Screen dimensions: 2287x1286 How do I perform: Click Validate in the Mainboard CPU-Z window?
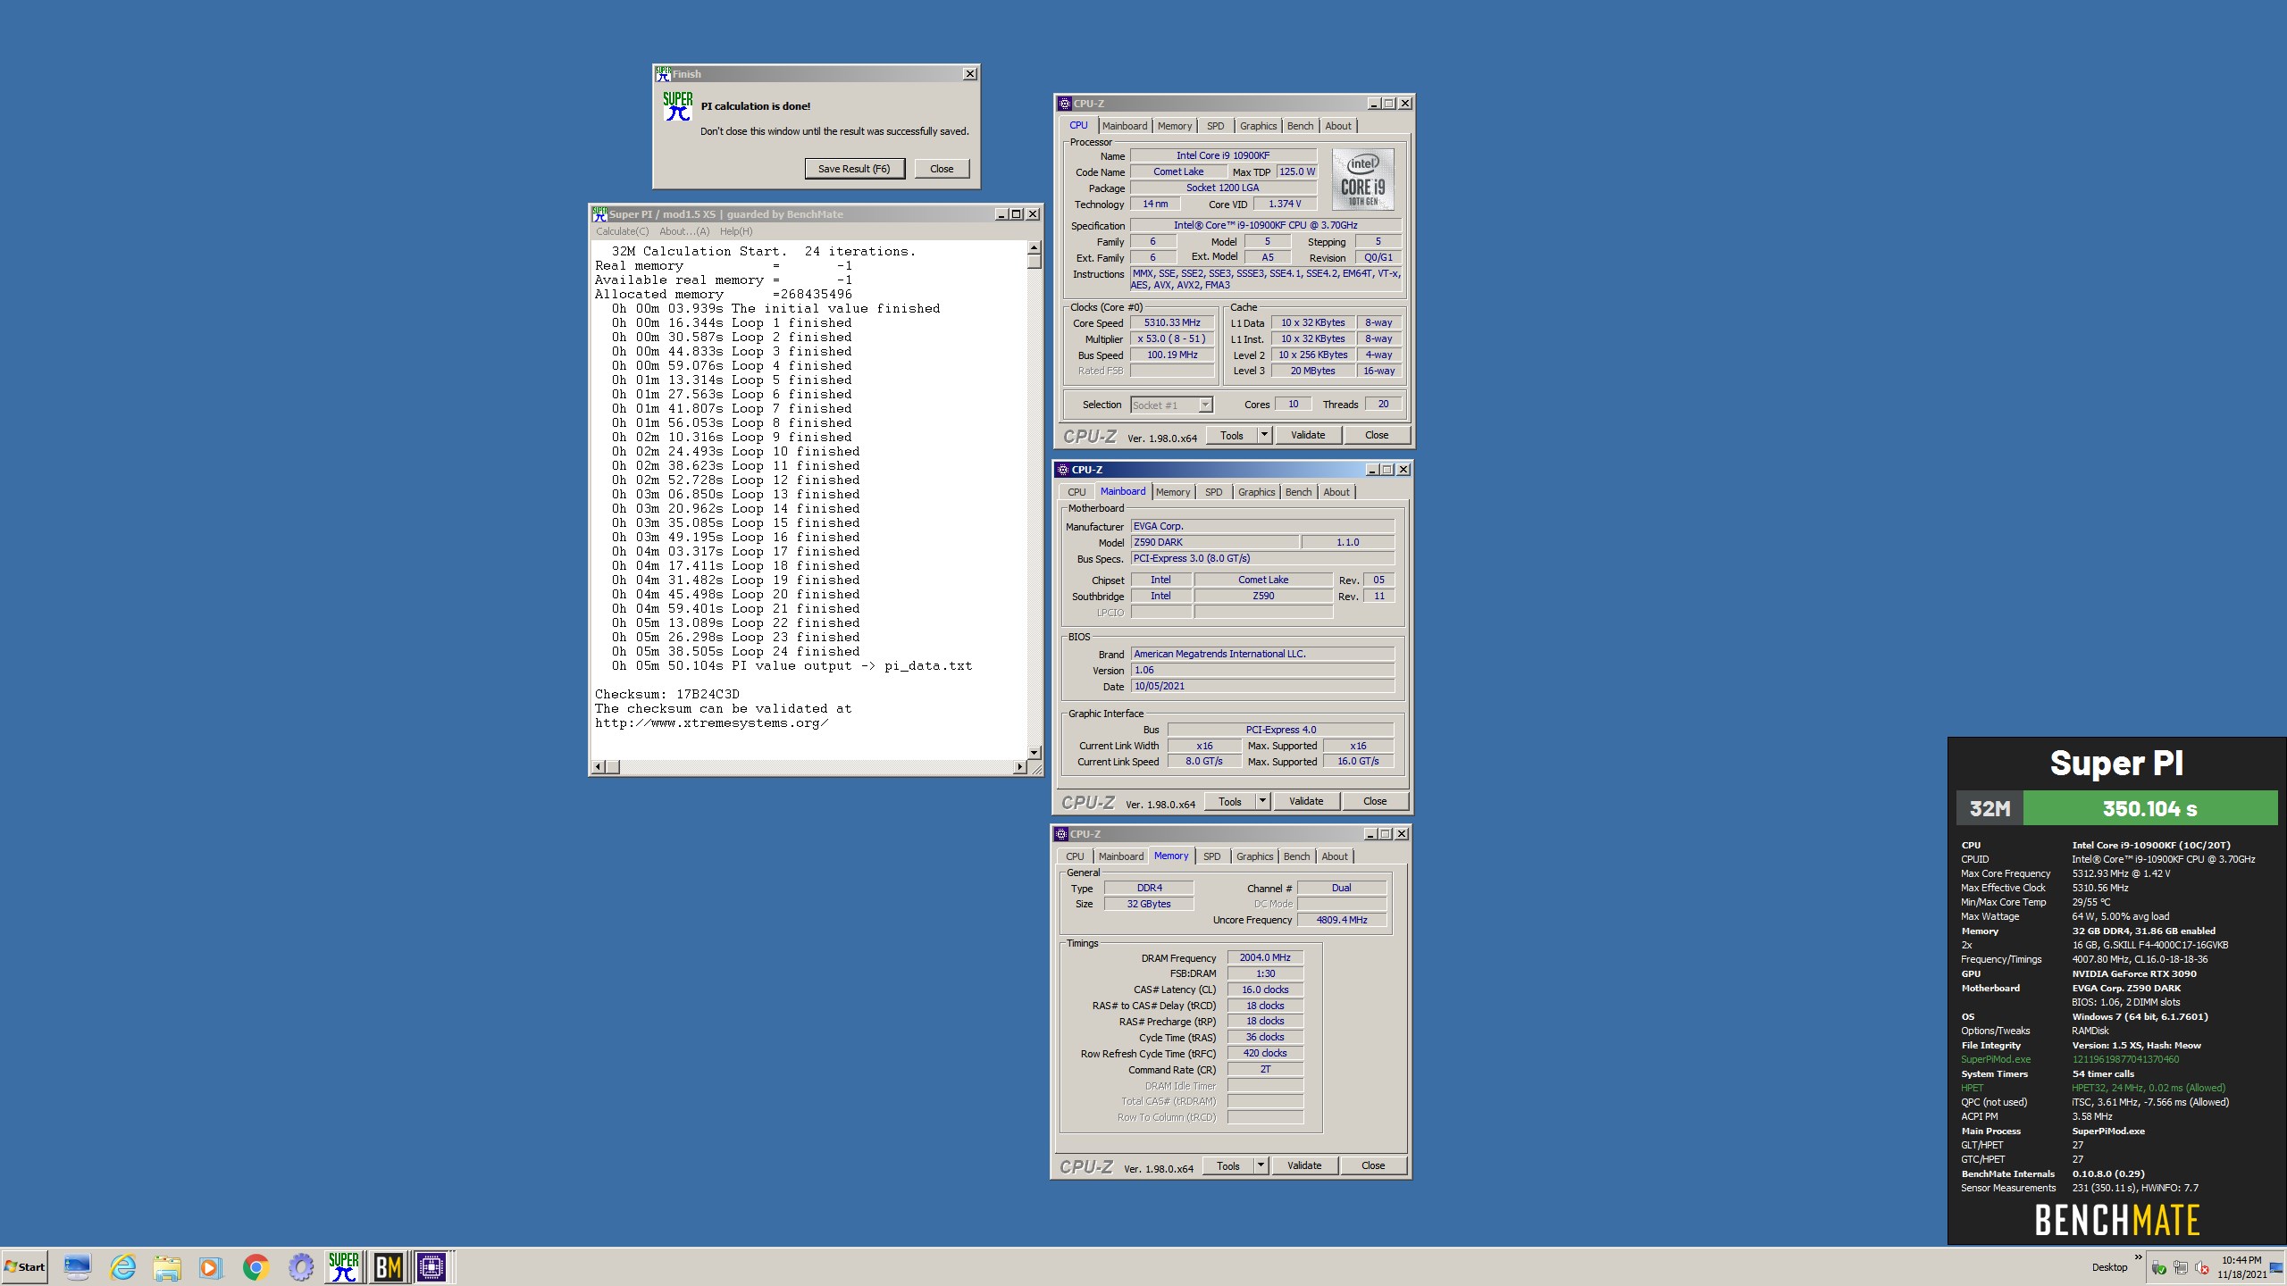pos(1306,801)
